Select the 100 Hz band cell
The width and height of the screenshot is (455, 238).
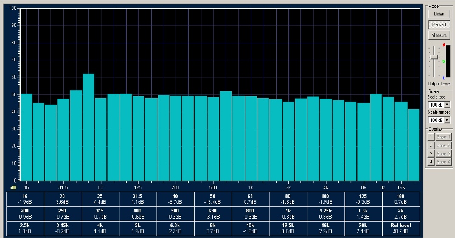[325, 199]
